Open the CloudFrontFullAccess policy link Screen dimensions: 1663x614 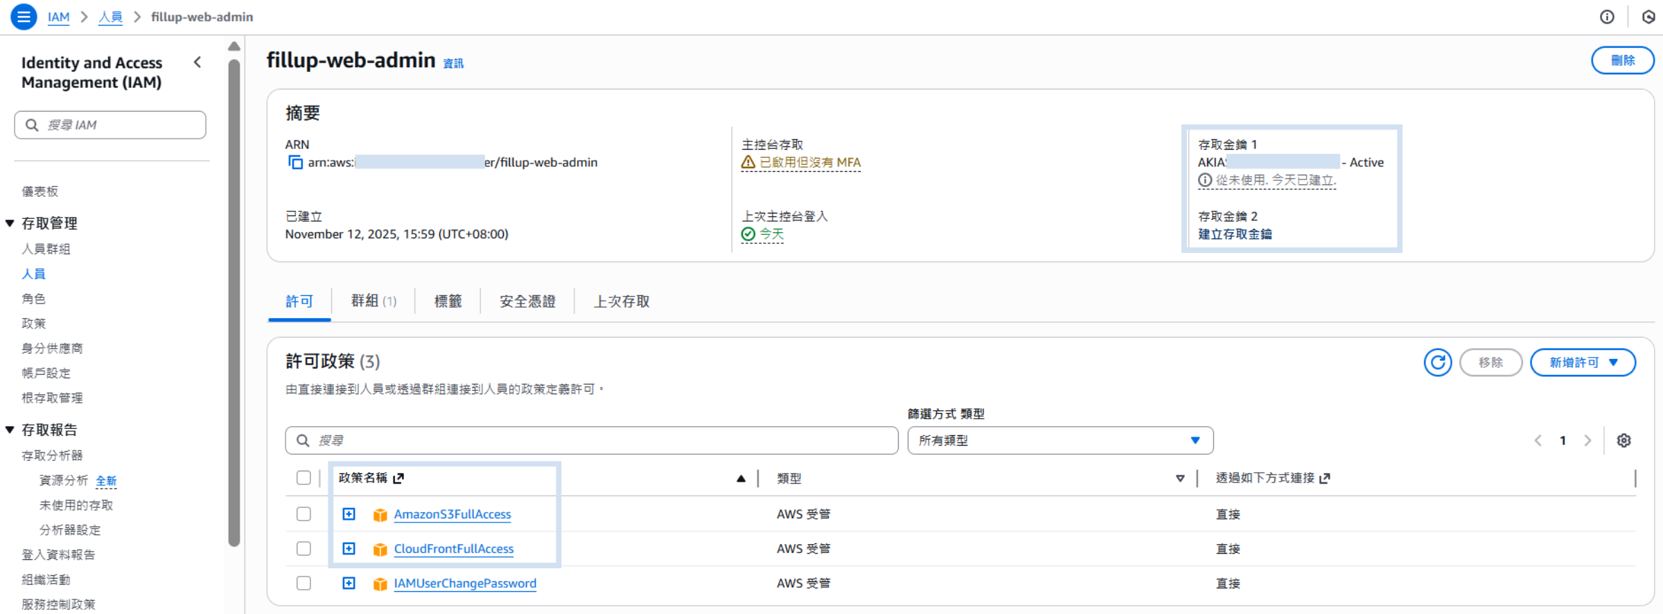[x=454, y=549]
